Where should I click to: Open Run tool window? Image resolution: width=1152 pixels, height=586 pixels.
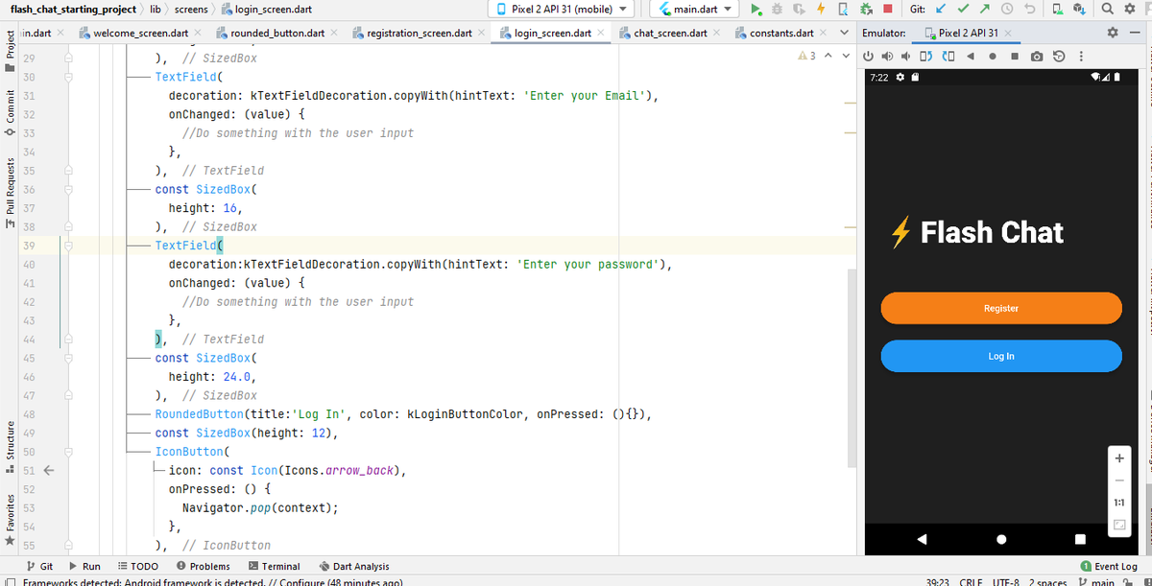click(x=84, y=566)
